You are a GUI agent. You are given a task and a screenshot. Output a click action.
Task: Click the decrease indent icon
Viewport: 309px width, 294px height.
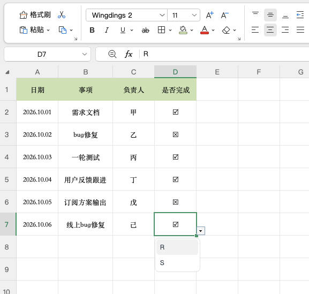click(x=300, y=15)
